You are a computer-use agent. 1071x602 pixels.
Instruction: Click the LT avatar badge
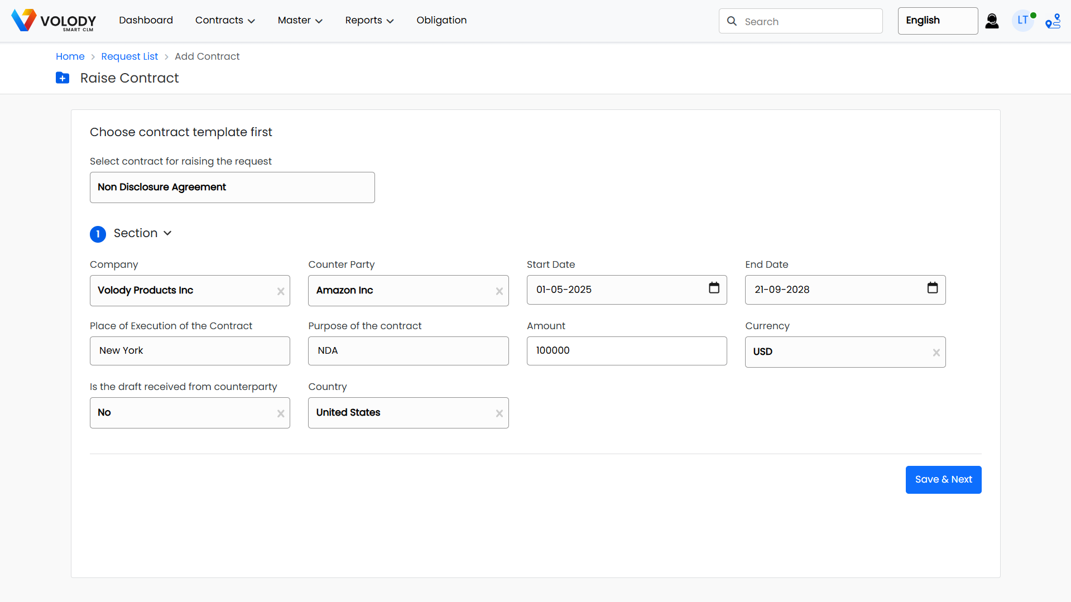(x=1023, y=21)
